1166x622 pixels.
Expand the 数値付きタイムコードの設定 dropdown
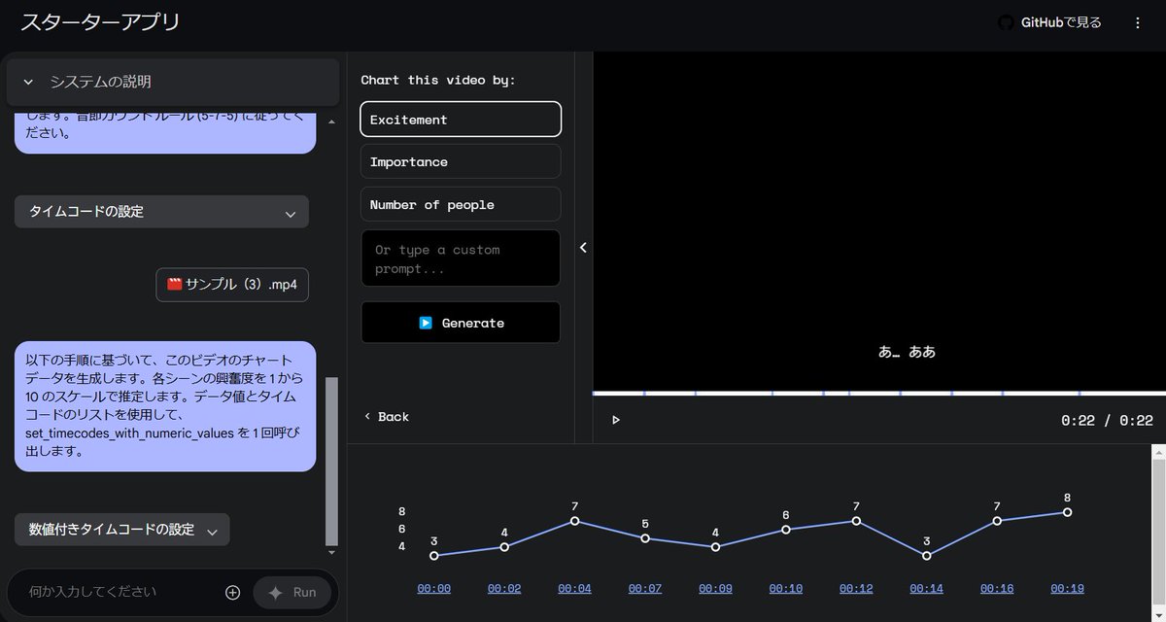tap(122, 530)
